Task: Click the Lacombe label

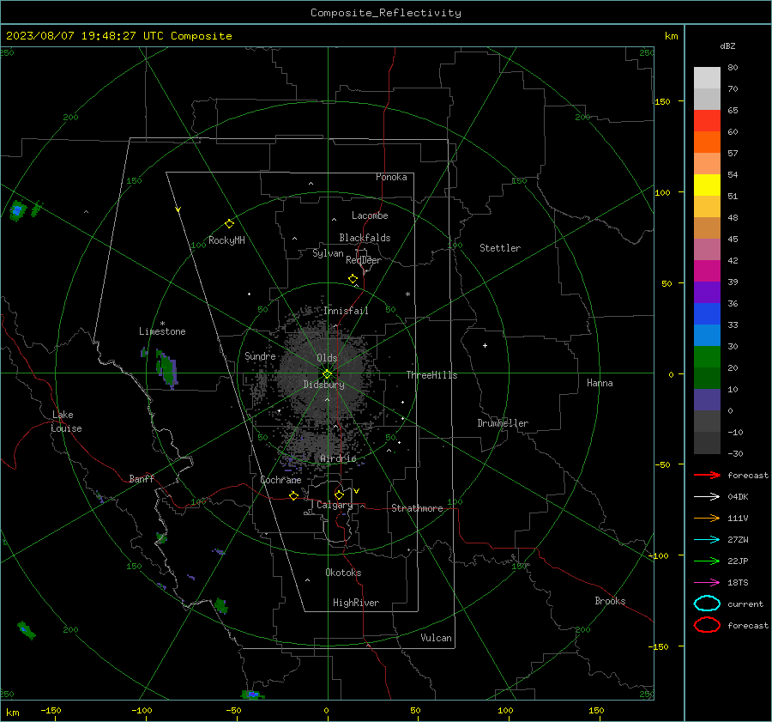Action: [x=370, y=215]
